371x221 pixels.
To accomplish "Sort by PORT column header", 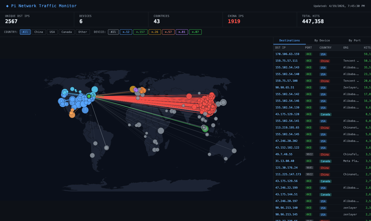I will pos(308,48).
